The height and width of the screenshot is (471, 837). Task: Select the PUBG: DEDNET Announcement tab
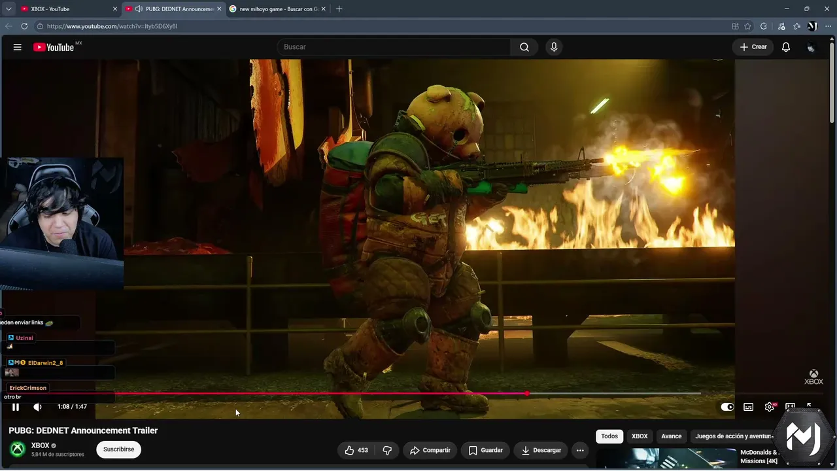(x=173, y=9)
